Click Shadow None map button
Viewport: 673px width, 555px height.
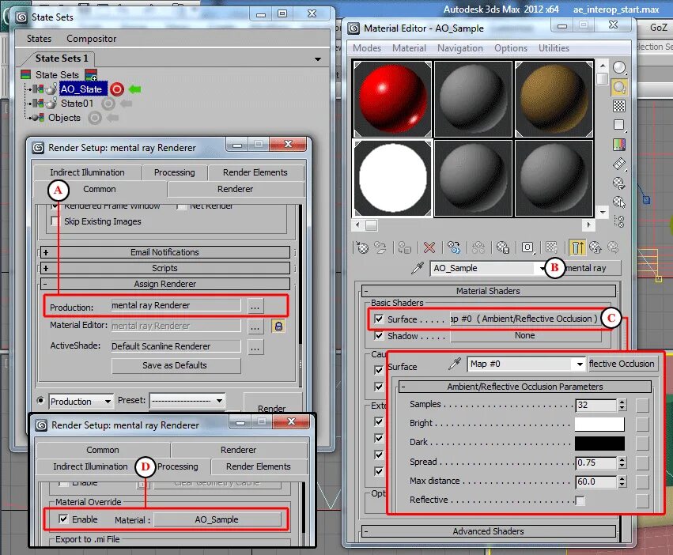point(524,336)
